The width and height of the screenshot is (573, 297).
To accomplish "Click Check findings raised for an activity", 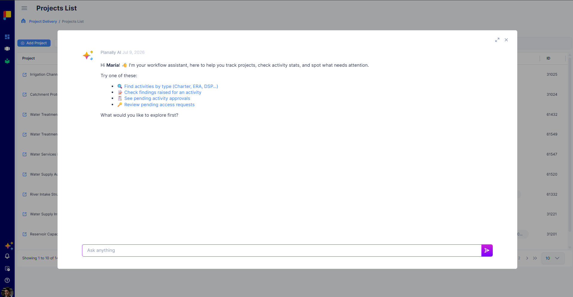I will coord(163,92).
